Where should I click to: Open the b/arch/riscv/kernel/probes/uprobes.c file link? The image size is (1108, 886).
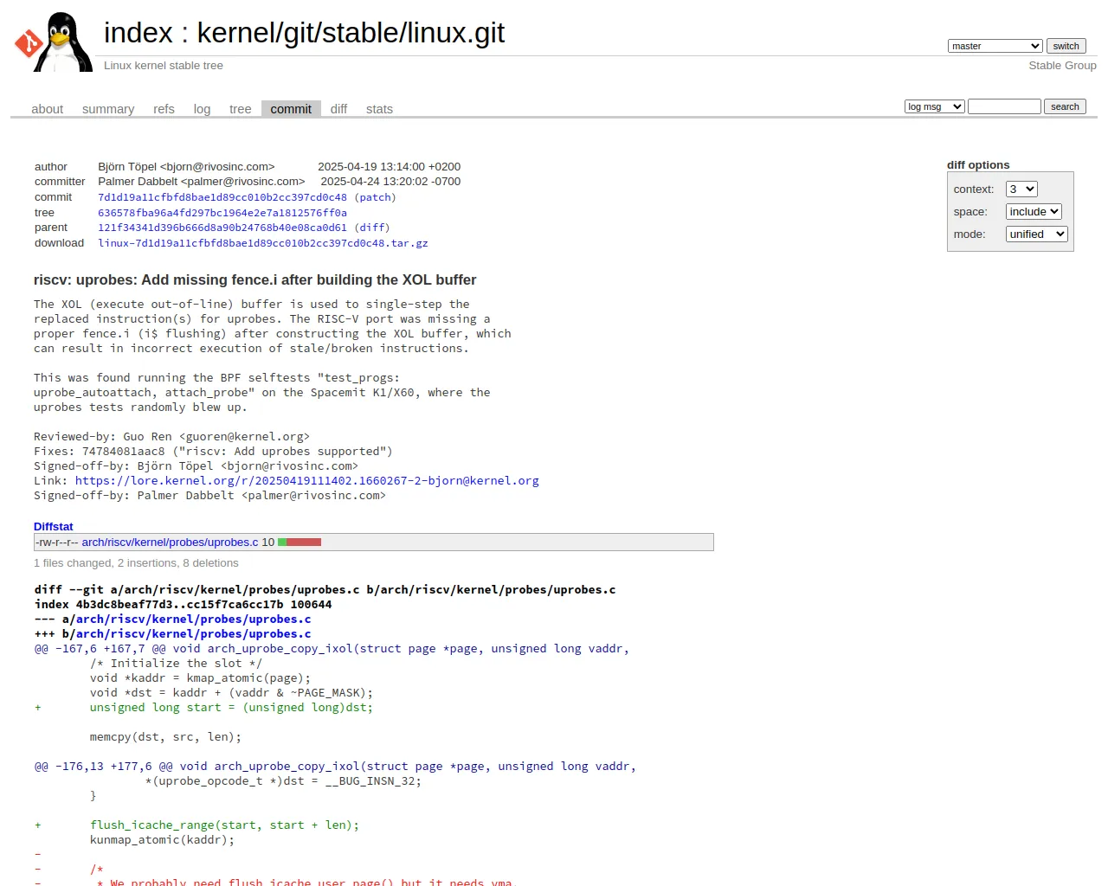point(193,633)
